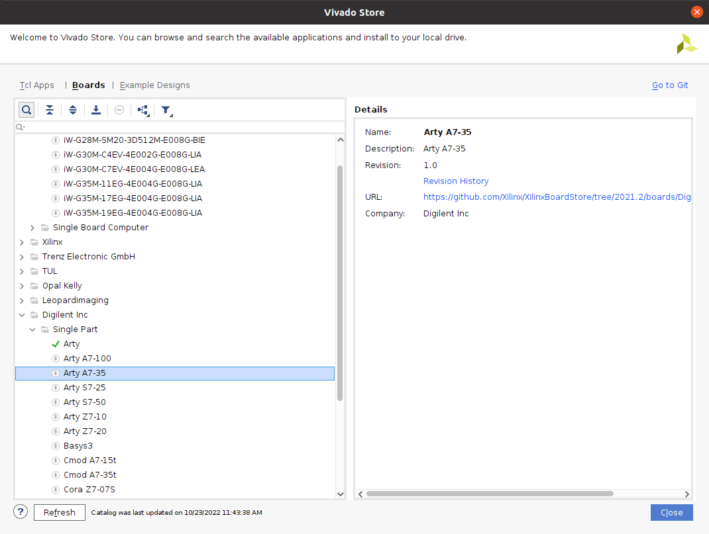This screenshot has height=534, width=709.
Task: Follow the Go to Git link
Action: click(669, 85)
